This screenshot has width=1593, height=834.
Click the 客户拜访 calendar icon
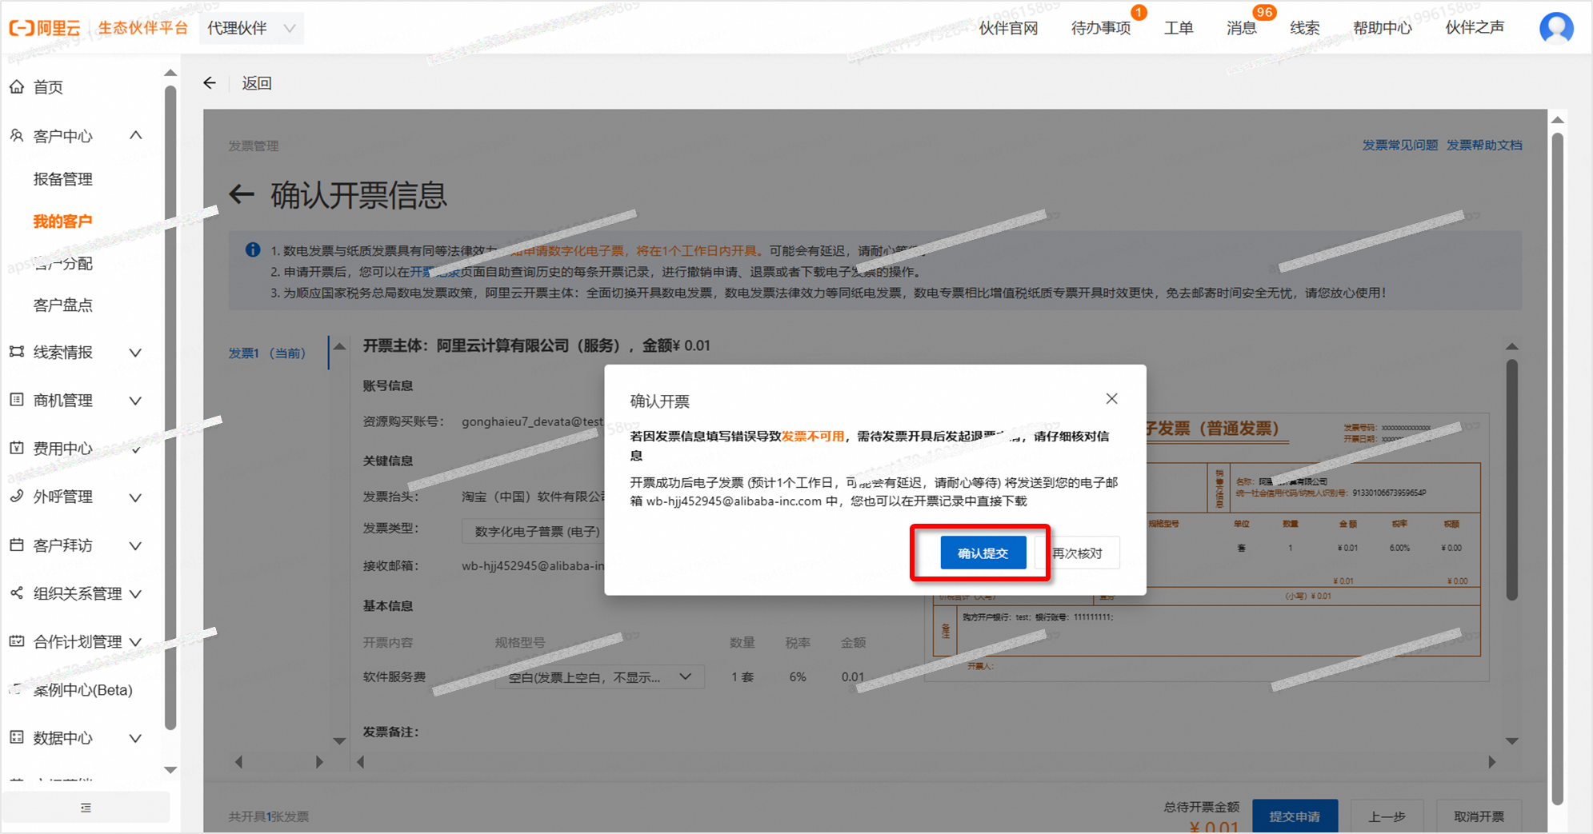point(17,545)
